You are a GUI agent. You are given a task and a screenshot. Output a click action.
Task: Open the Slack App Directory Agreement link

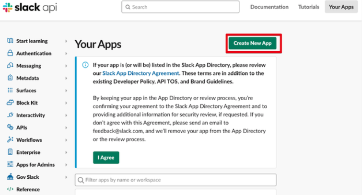tap(140, 73)
